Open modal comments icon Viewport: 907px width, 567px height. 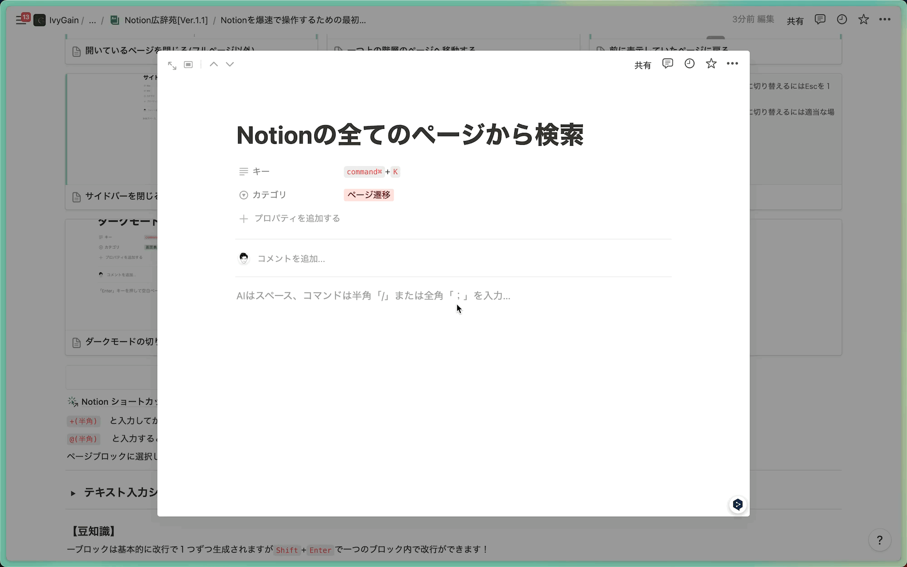coord(667,64)
